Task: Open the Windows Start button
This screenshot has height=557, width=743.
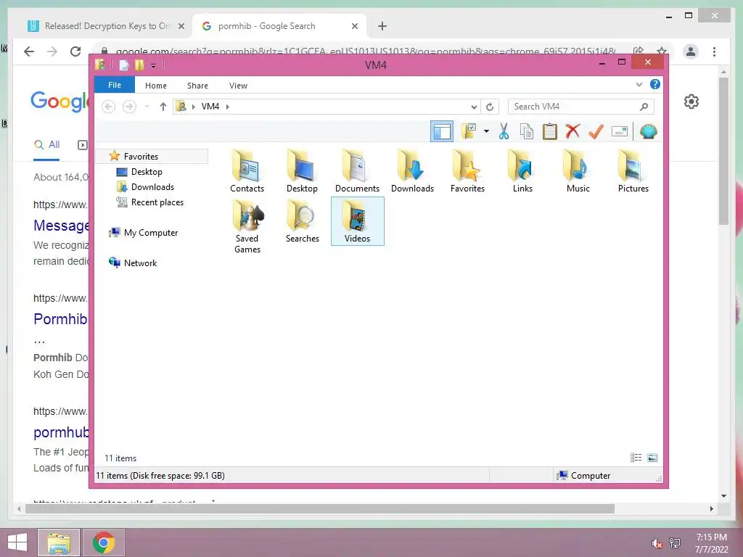Action: point(17,542)
